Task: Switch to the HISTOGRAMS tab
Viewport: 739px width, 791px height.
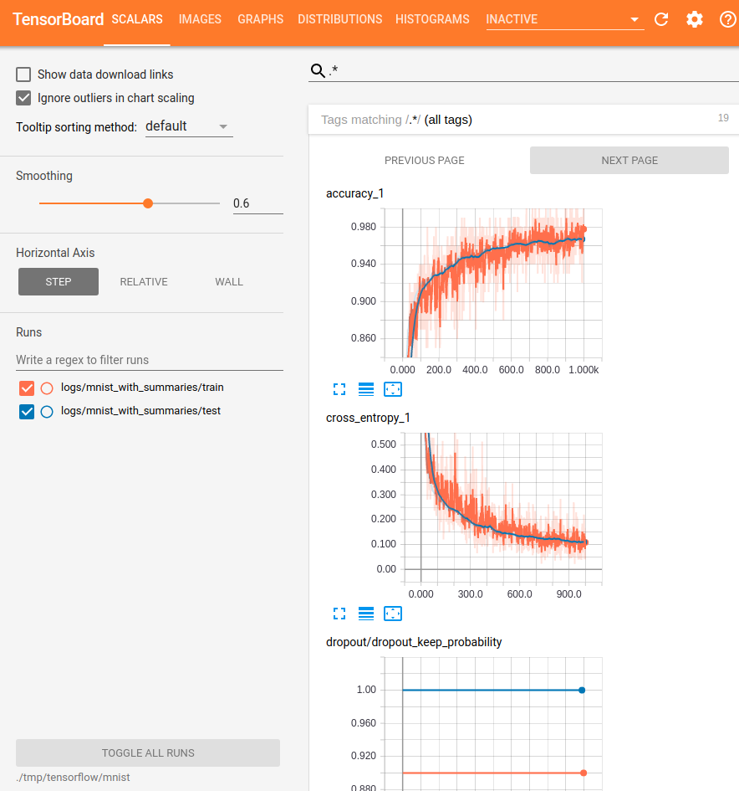Action: click(432, 19)
